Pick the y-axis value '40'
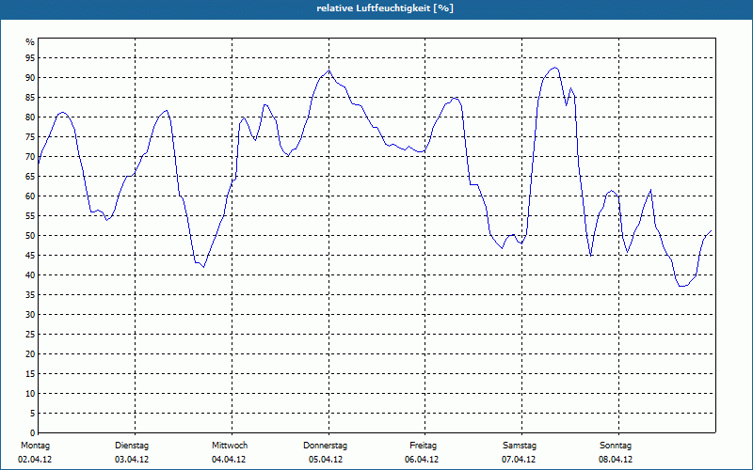The width and height of the screenshot is (753, 470). click(30, 274)
